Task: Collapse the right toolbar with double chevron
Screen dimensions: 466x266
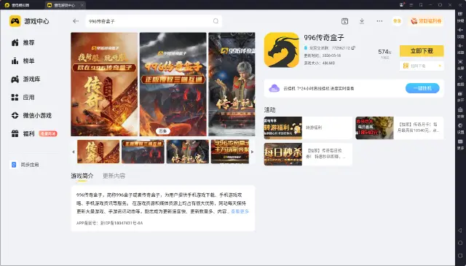Action: 460,5
